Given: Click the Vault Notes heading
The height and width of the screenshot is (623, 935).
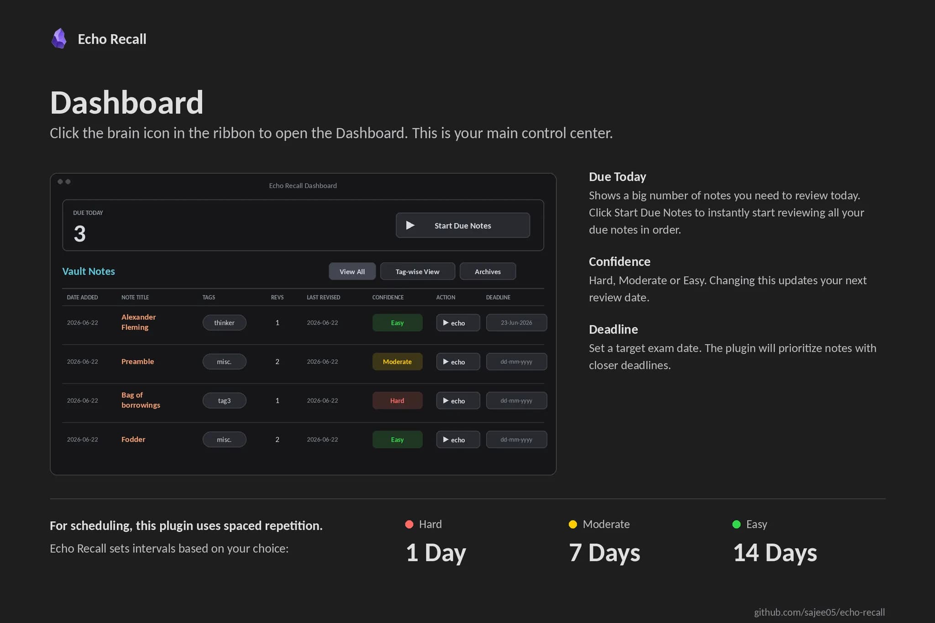Looking at the screenshot, I should pyautogui.click(x=89, y=271).
